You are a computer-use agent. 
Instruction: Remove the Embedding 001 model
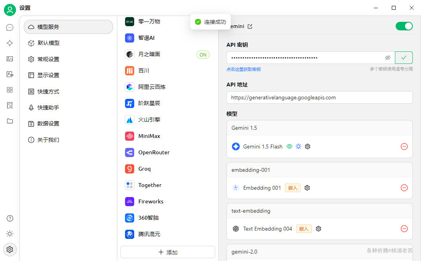404,188
